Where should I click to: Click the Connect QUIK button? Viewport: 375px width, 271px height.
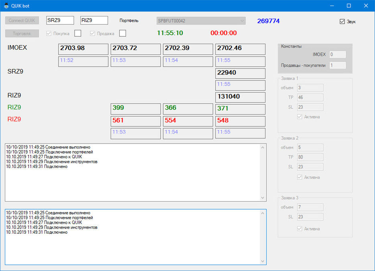(x=22, y=20)
